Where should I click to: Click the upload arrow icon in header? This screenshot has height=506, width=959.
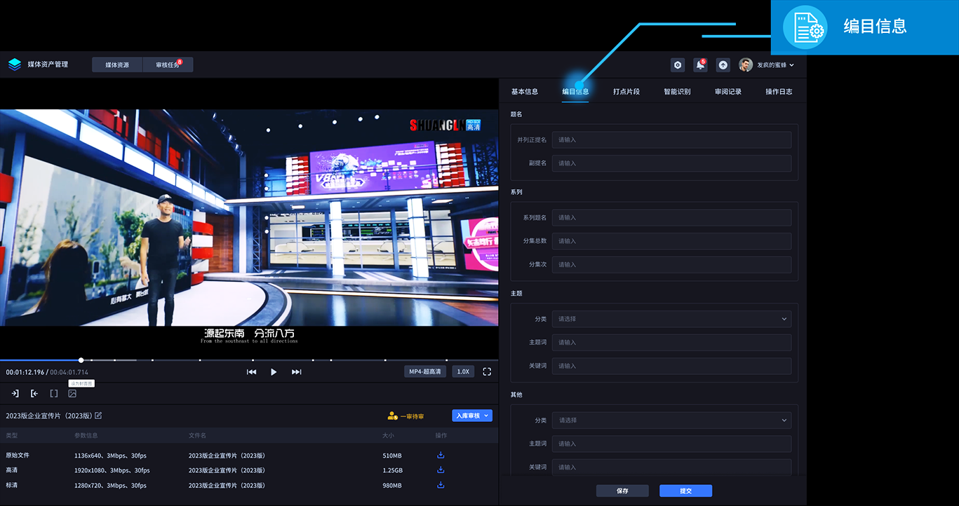point(723,64)
